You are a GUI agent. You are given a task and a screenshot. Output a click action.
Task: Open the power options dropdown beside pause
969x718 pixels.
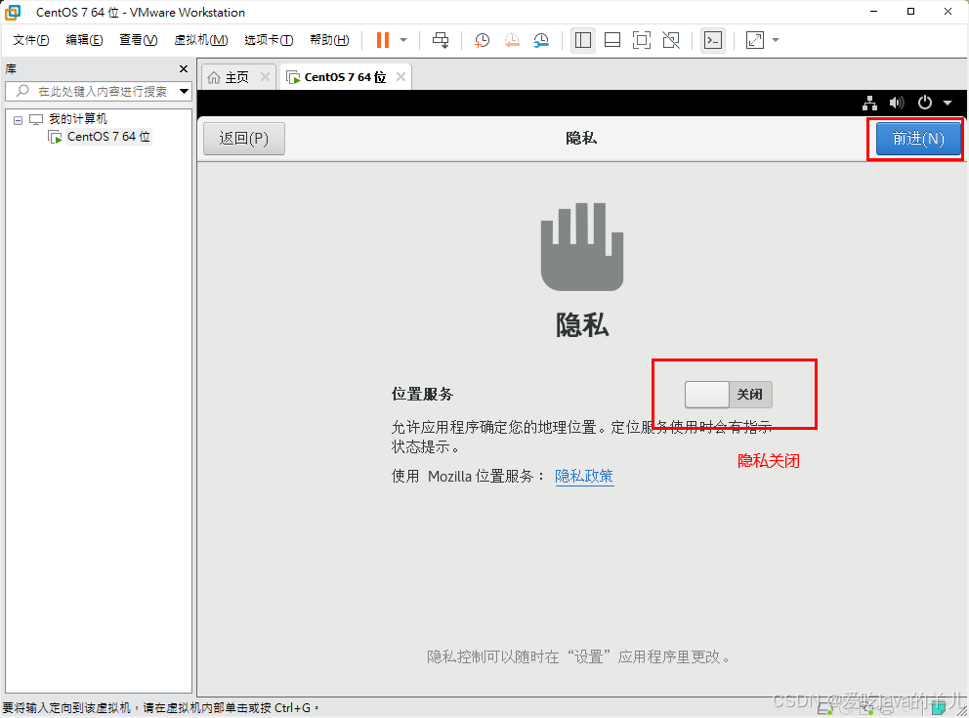(x=403, y=40)
